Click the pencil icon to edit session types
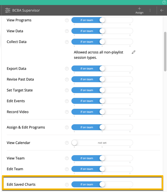The height and width of the screenshot is (192, 167). [134, 52]
